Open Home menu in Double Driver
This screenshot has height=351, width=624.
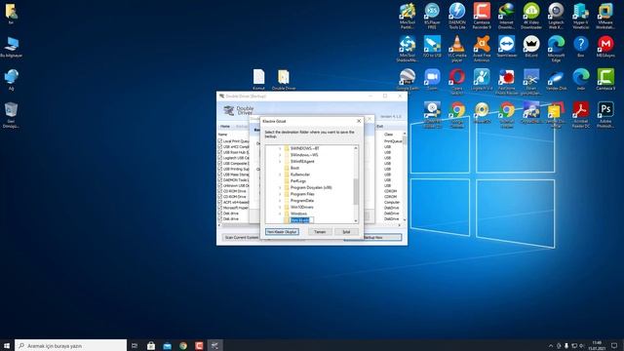225,126
